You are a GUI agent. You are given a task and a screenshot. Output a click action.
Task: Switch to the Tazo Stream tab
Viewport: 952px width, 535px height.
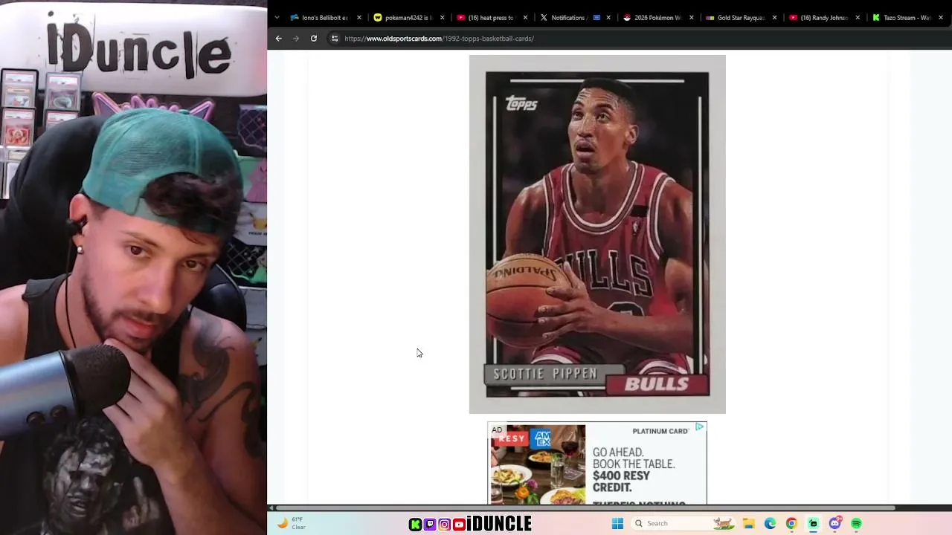(907, 18)
